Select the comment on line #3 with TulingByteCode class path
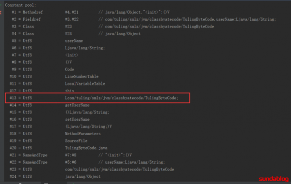Viewport: 291px width, 184px height. click(156, 27)
